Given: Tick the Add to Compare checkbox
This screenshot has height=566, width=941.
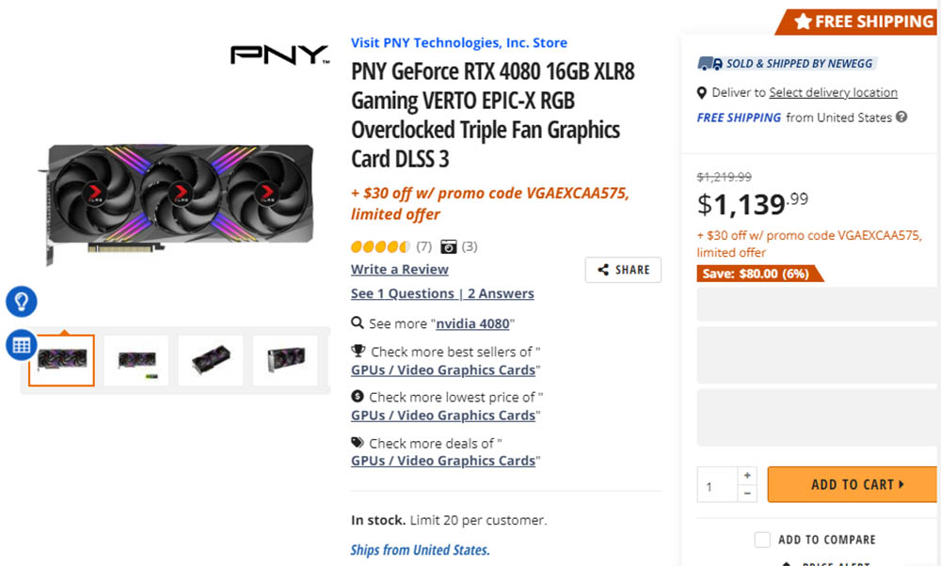Looking at the screenshot, I should tap(762, 540).
